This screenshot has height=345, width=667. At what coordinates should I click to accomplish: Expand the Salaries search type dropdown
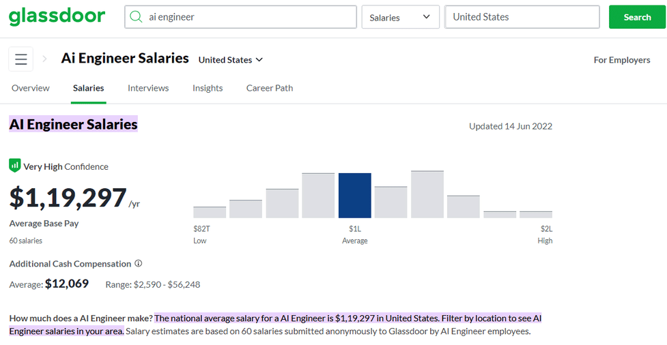pos(400,17)
